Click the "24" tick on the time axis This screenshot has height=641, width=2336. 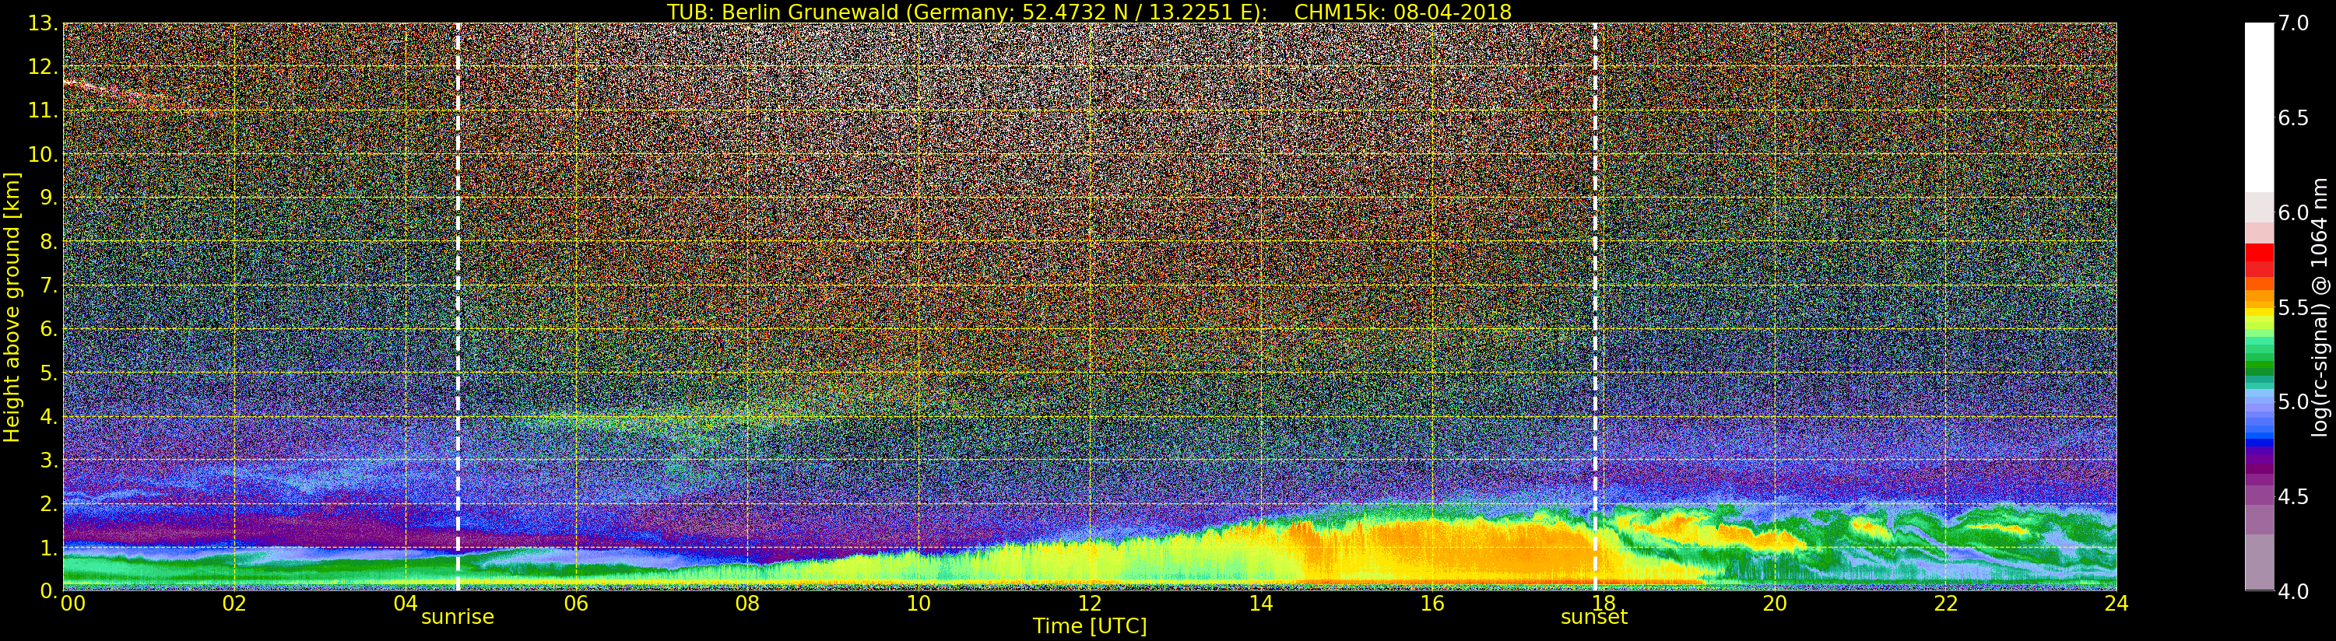click(x=2116, y=603)
